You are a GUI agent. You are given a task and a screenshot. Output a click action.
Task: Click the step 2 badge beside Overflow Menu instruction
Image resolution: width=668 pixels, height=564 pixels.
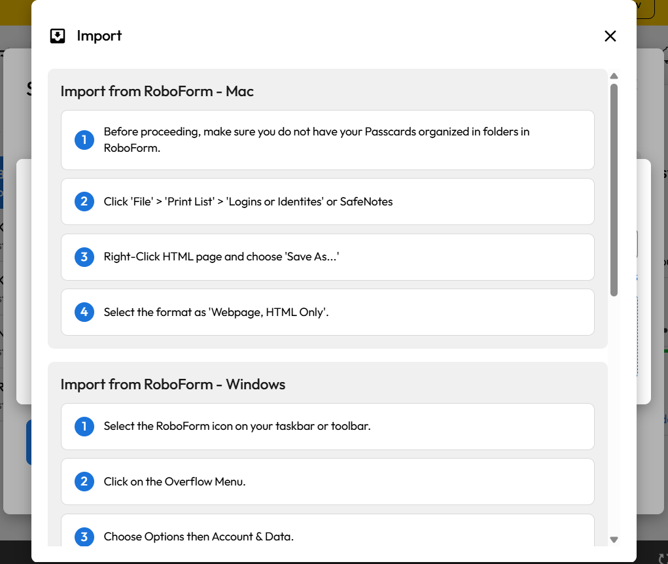click(x=84, y=481)
